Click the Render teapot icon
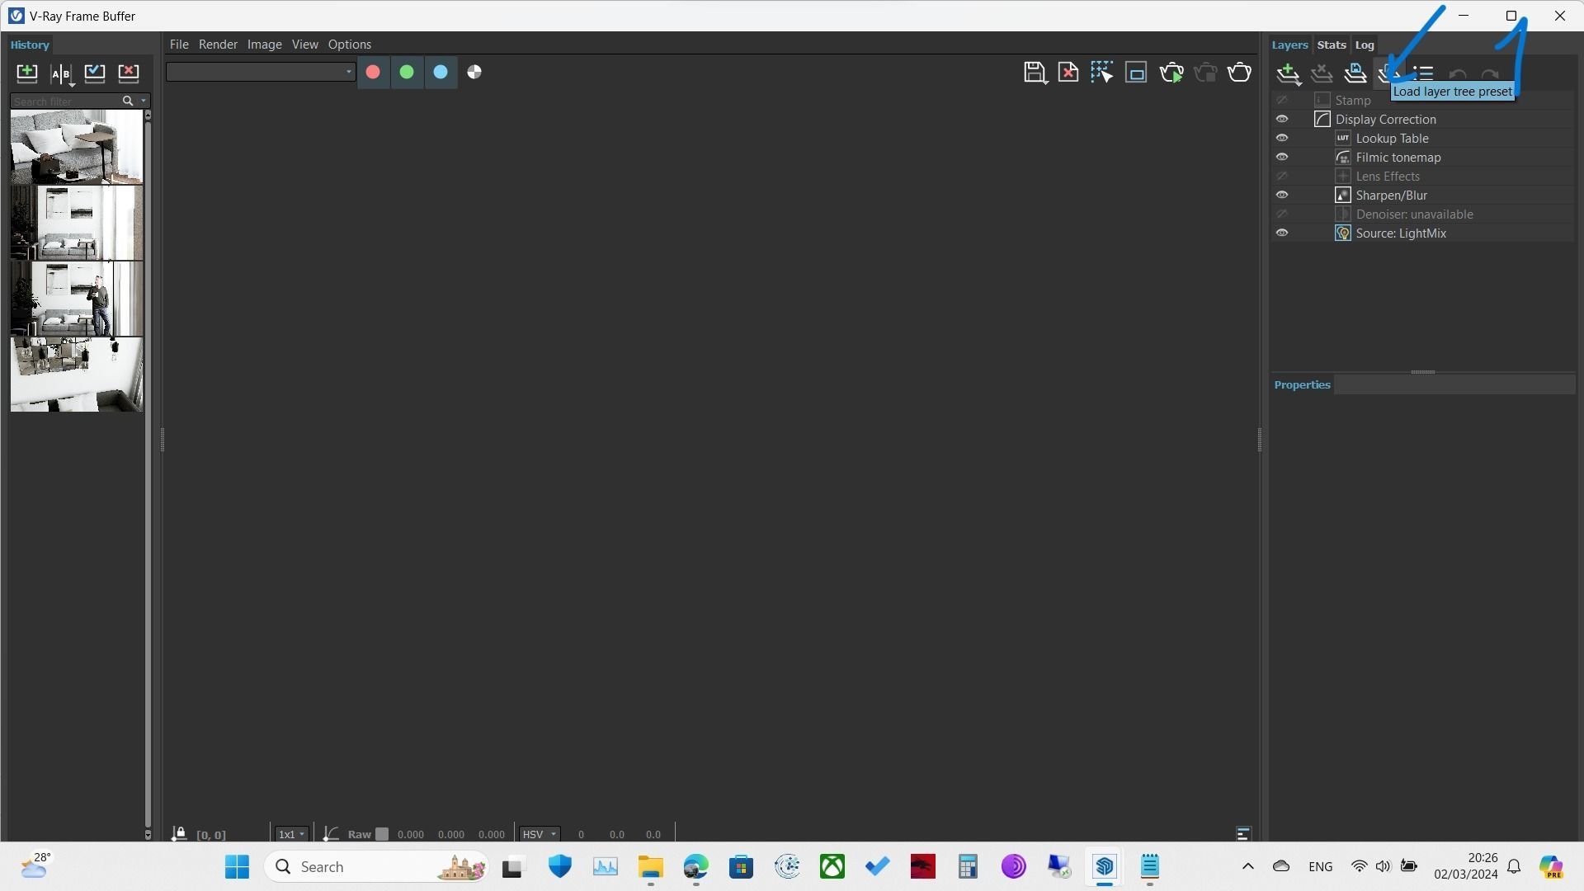 (1239, 73)
